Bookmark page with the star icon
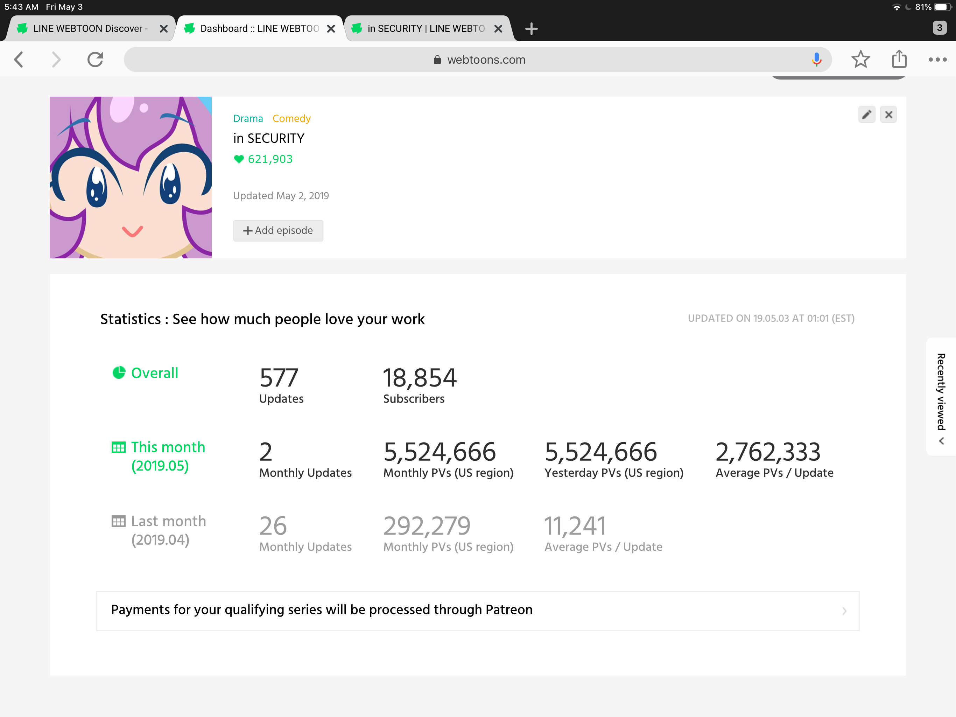The width and height of the screenshot is (956, 717). 860,59
